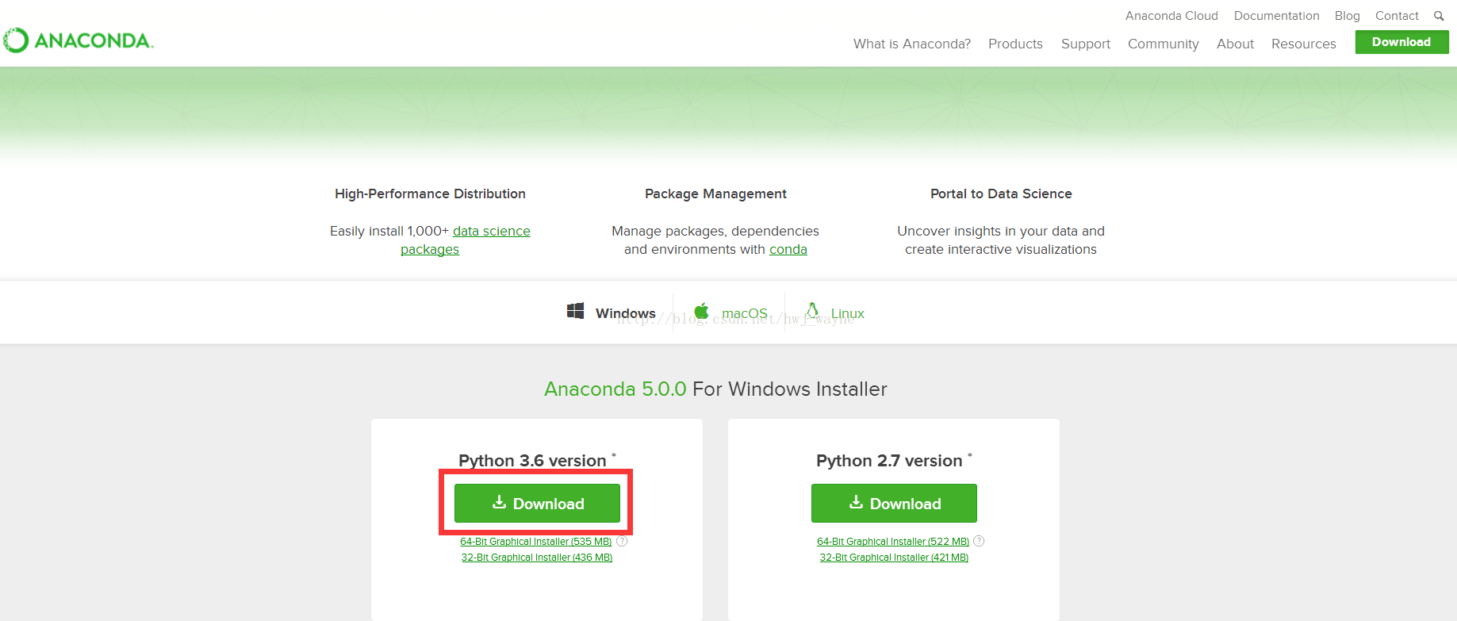The width and height of the screenshot is (1457, 621).
Task: Open the Contact page
Action: click(x=1397, y=16)
